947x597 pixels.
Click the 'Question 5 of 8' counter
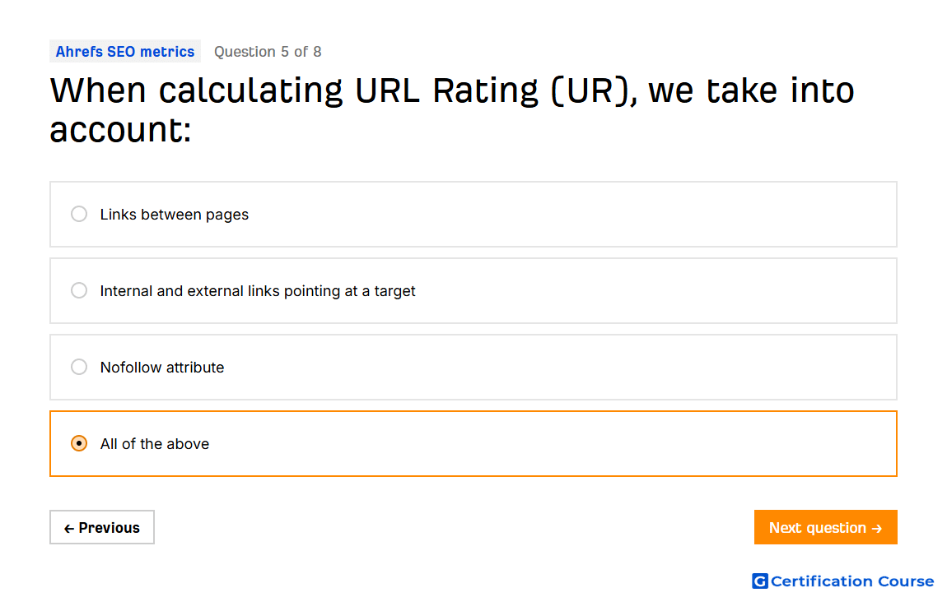coord(268,52)
